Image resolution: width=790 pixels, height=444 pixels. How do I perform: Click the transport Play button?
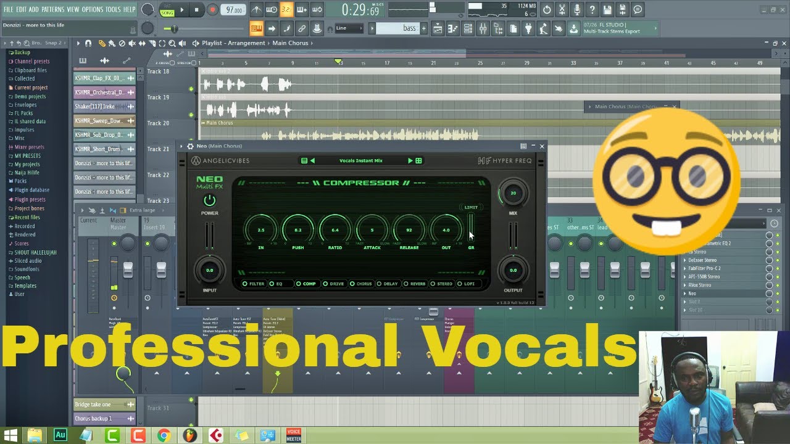[x=181, y=10]
